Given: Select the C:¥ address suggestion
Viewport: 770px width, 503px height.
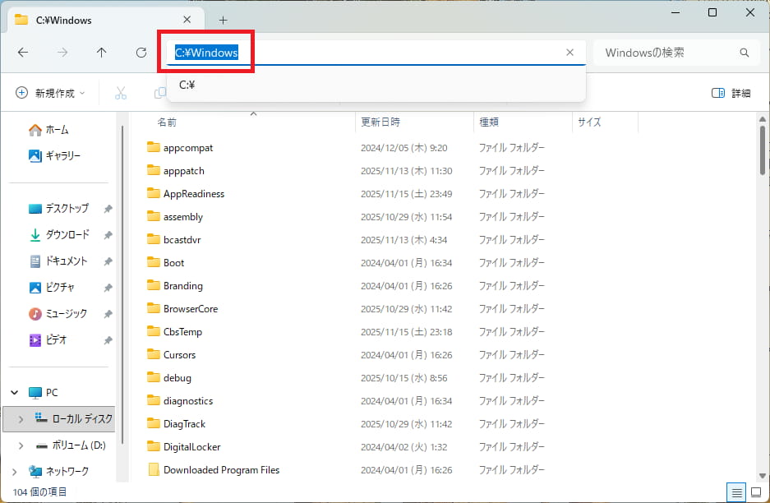Looking at the screenshot, I should (187, 85).
